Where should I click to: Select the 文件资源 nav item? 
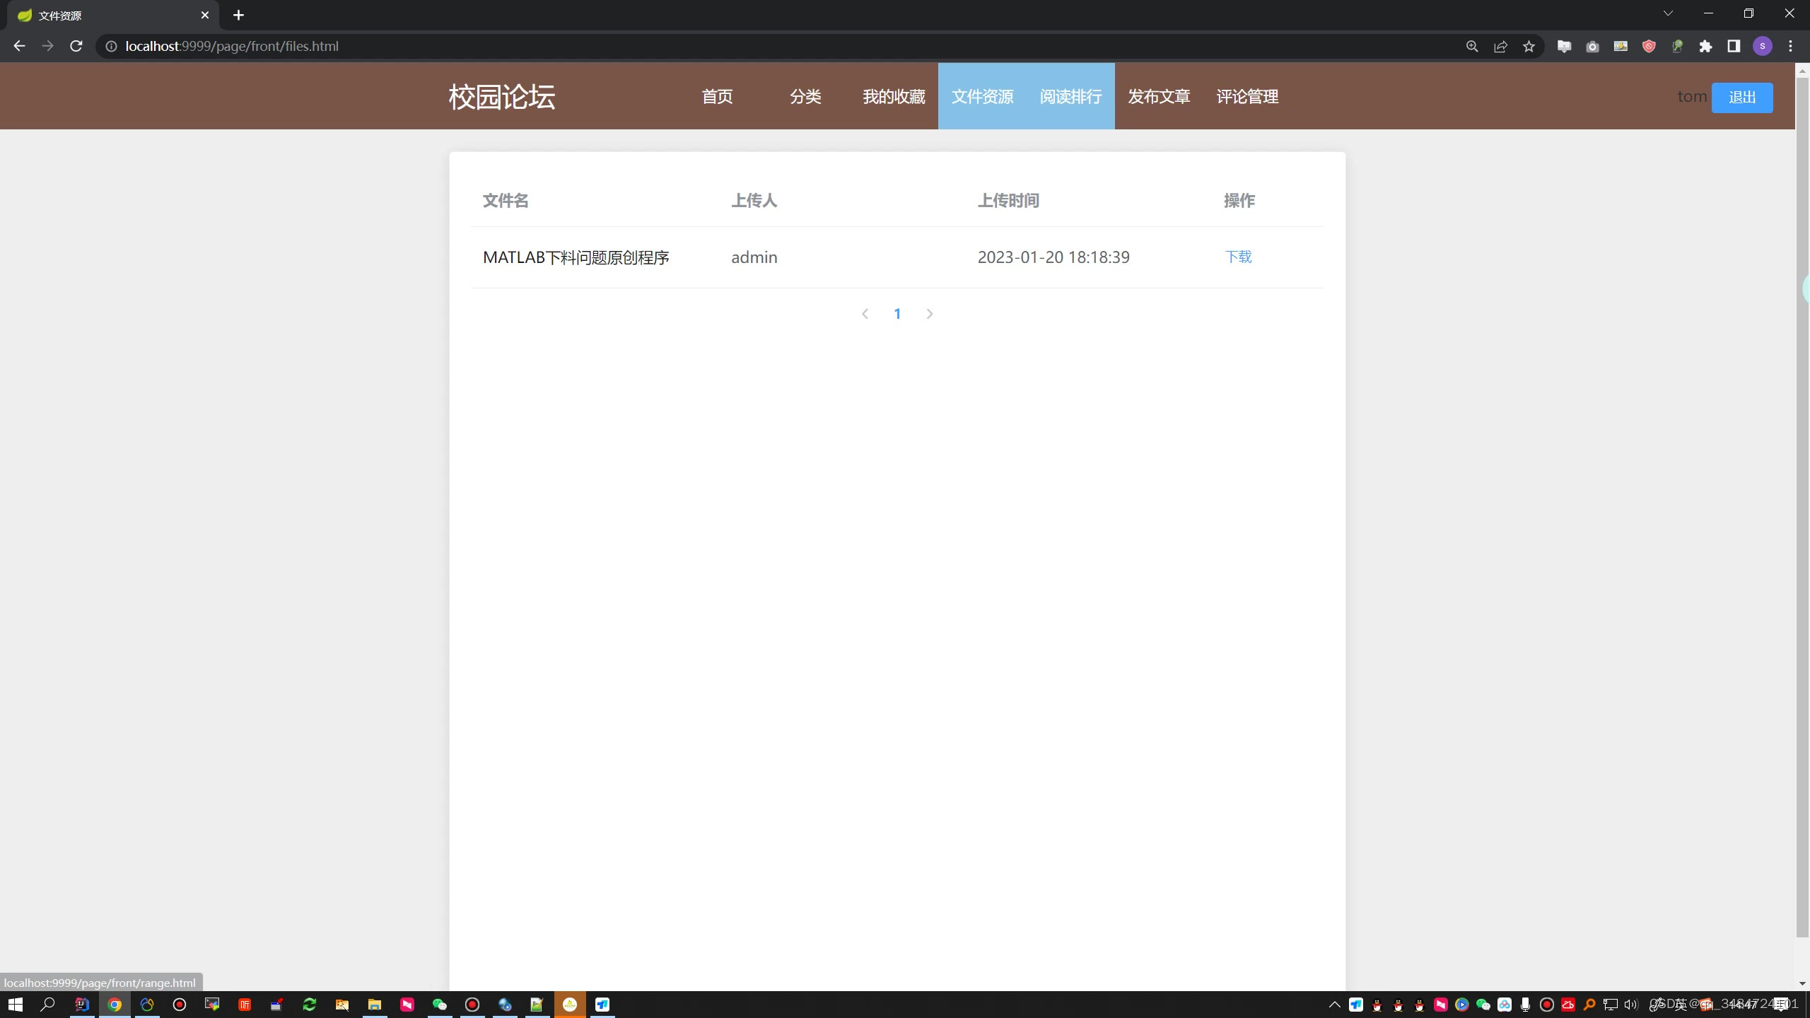click(982, 96)
